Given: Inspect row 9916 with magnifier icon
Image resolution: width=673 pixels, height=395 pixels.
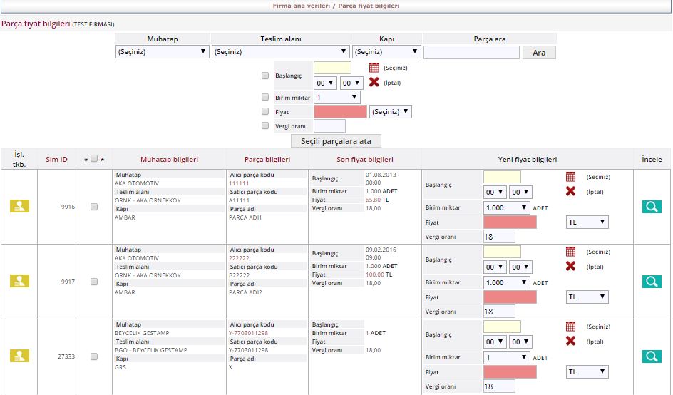Looking at the screenshot, I should point(652,207).
